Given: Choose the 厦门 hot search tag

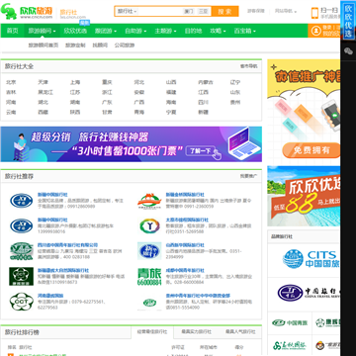Looking at the screenshot, I should point(189,11).
